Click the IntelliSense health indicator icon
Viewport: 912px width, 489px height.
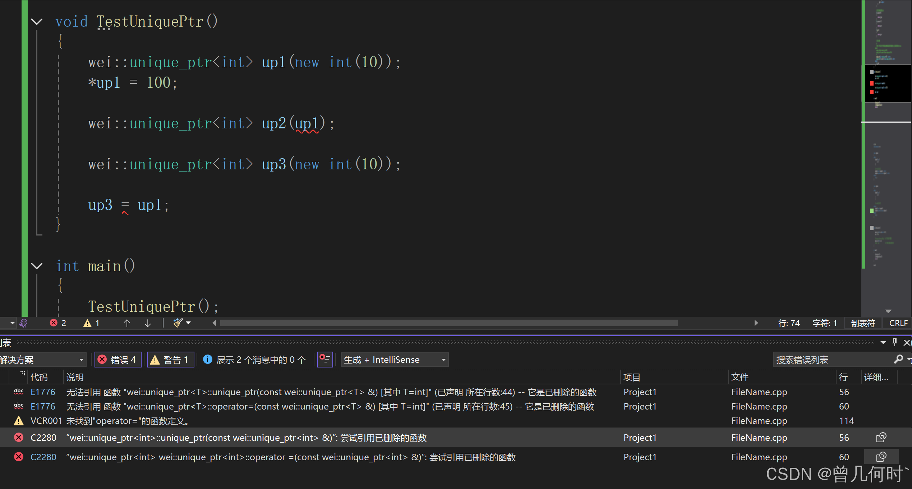(x=24, y=323)
